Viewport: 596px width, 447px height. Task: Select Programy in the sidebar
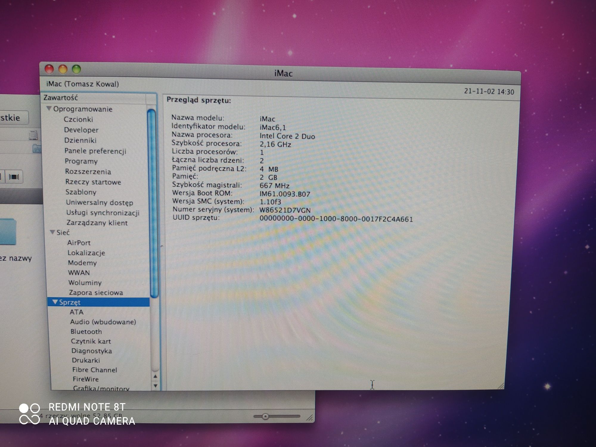[81, 161]
